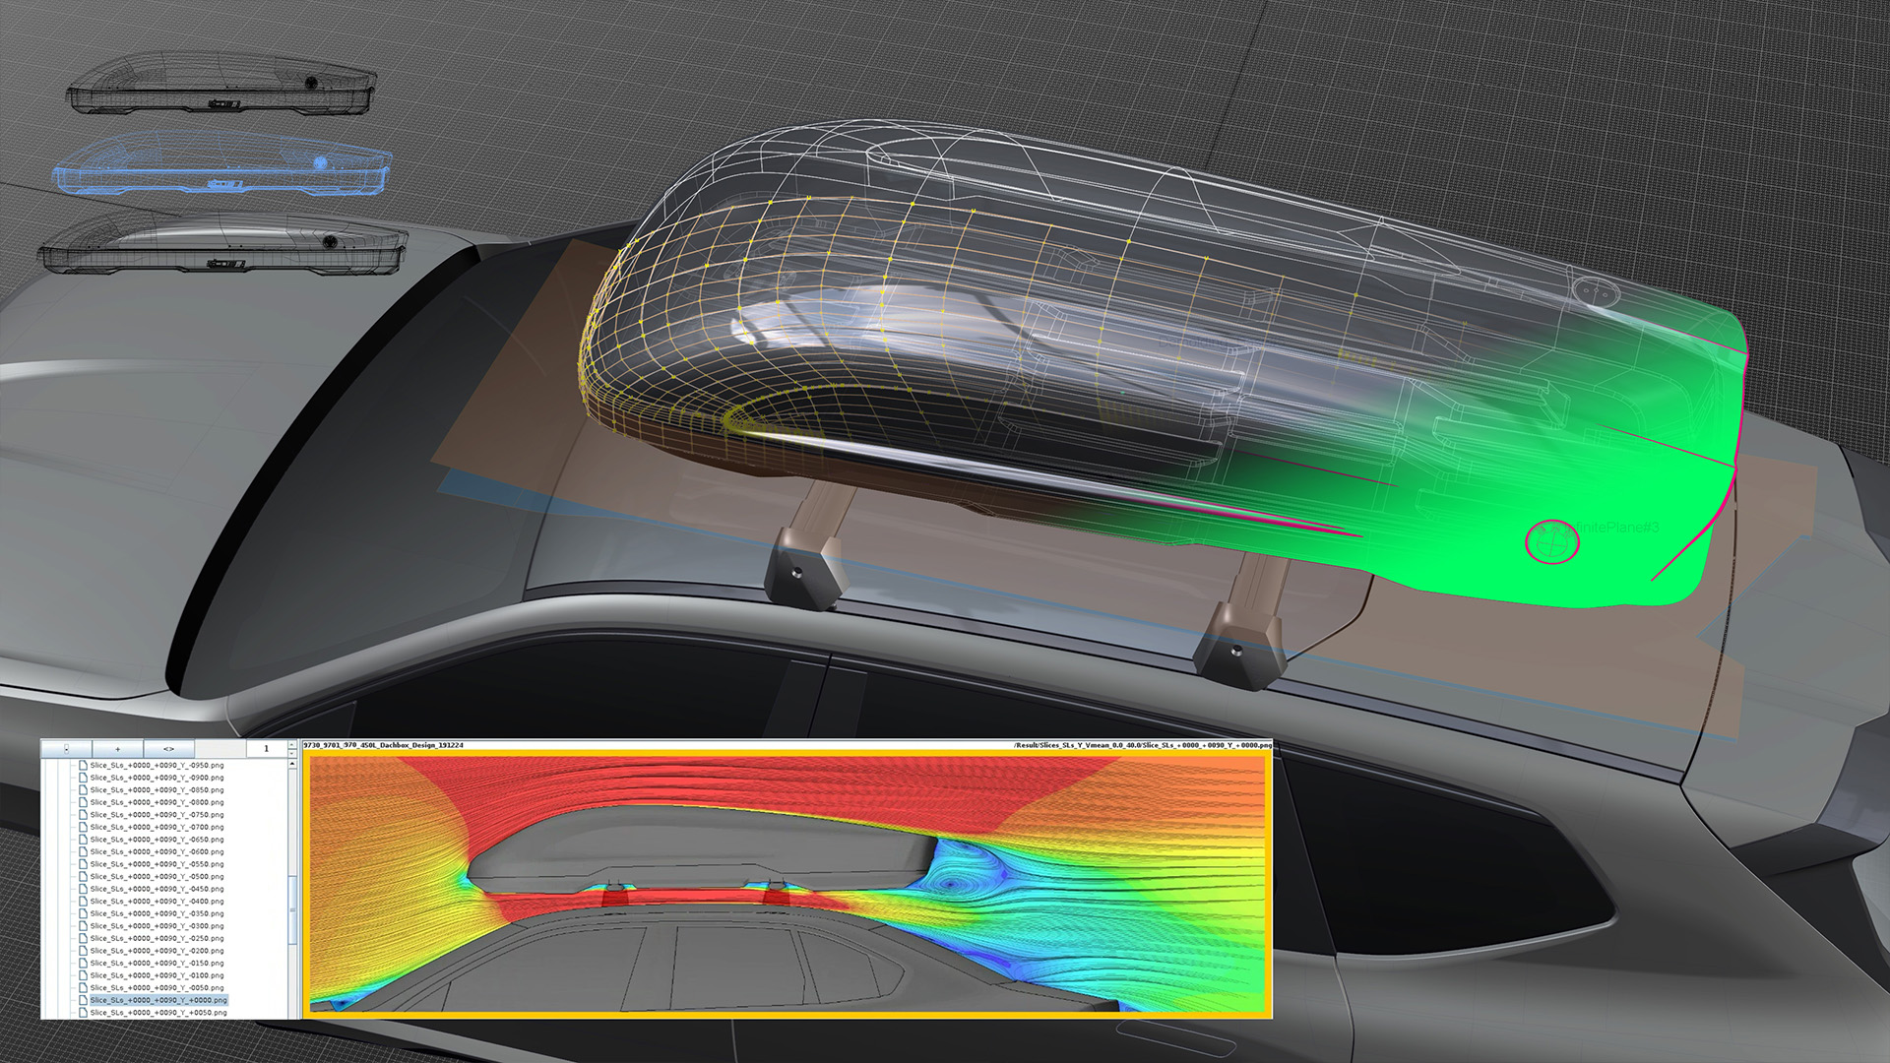This screenshot has height=1063, width=1890.
Task: Select file Slice_SLs_+0000_+0090_Y_-0100.png
Action: coord(157,975)
